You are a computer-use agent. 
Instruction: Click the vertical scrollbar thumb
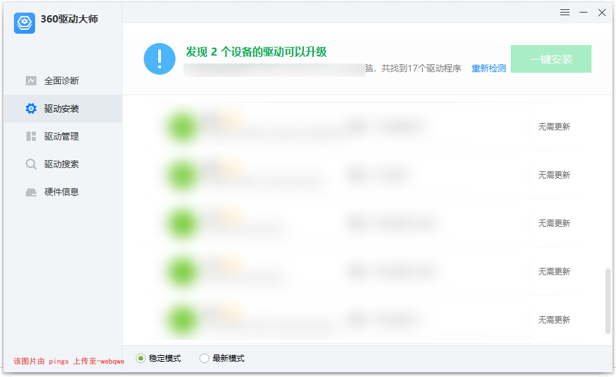point(608,302)
